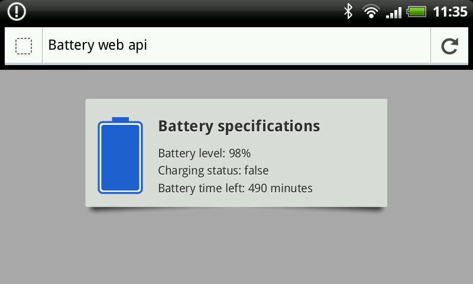The height and width of the screenshot is (284, 473).
Task: Tap "Battery time left: 490 minutes" text
Action: (235, 188)
